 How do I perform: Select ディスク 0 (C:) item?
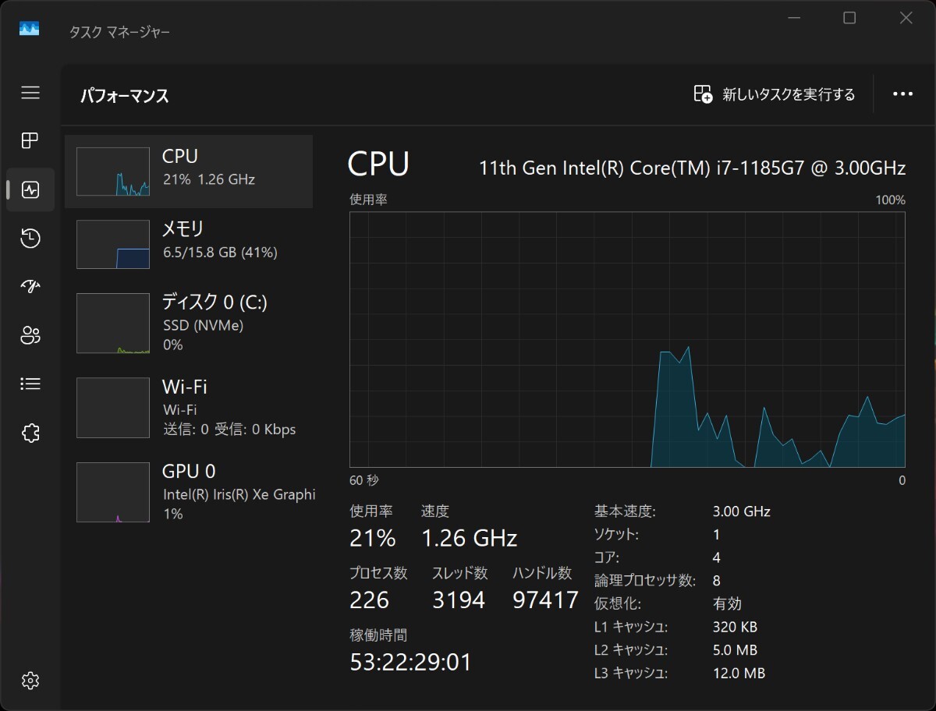click(189, 323)
